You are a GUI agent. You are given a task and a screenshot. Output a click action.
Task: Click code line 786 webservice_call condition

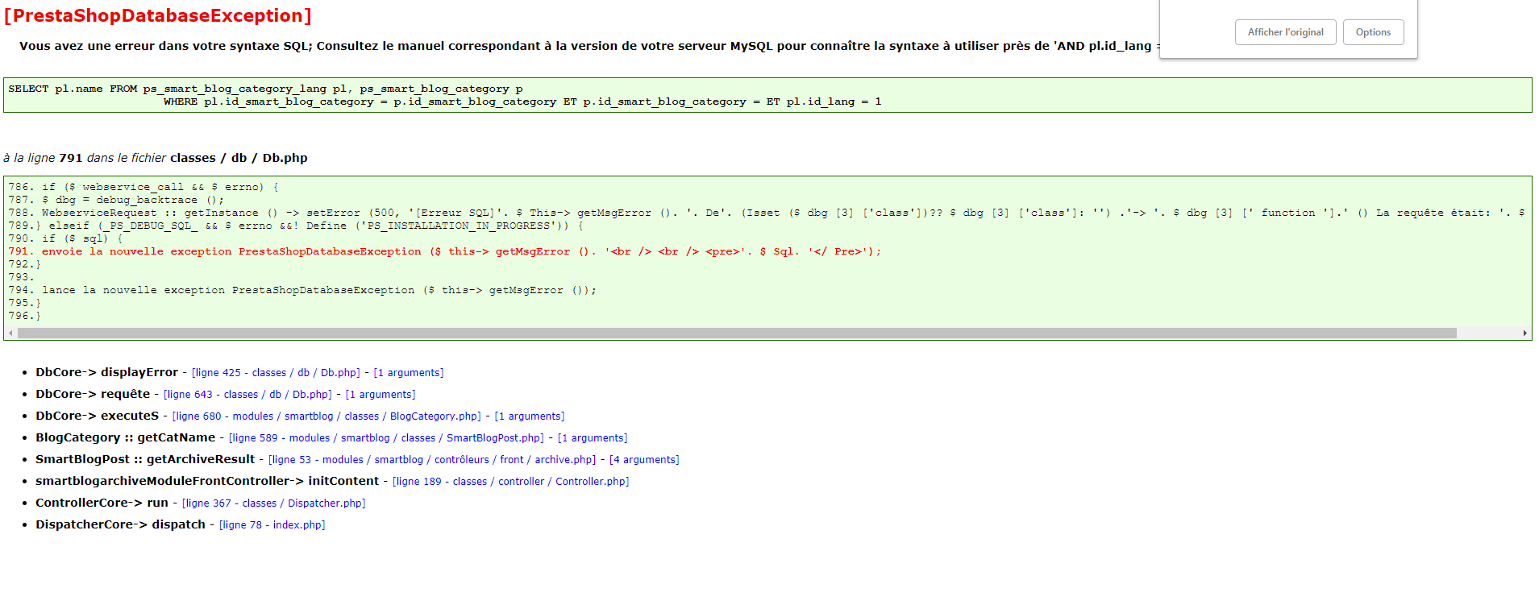144,187
